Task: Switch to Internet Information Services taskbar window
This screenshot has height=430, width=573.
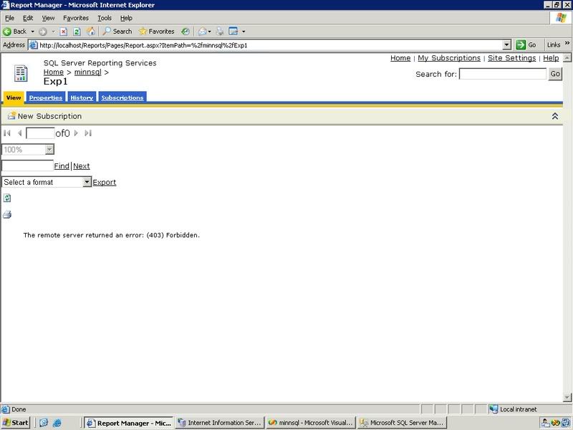Action: (x=220, y=423)
